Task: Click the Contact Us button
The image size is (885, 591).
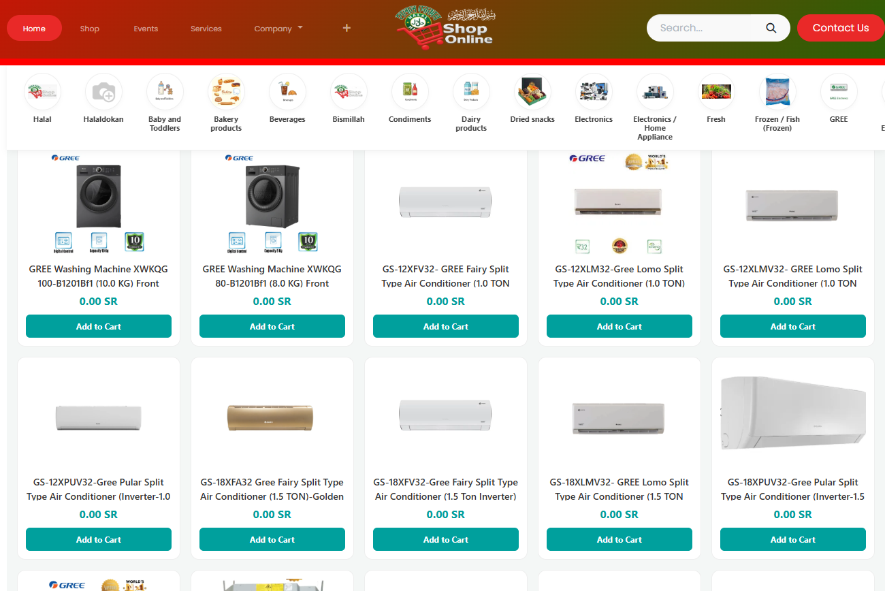Action: coord(841,28)
